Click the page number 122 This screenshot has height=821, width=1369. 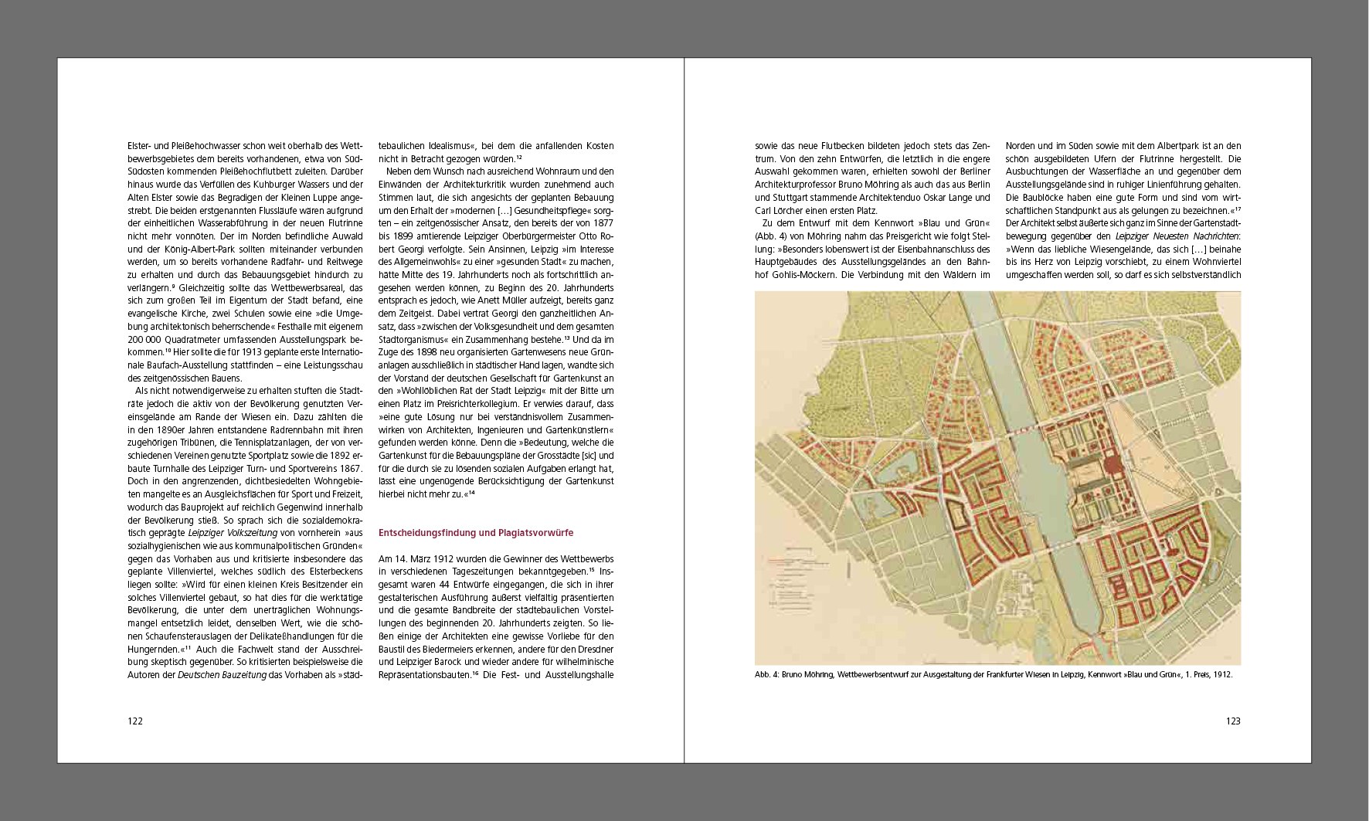tap(135, 721)
